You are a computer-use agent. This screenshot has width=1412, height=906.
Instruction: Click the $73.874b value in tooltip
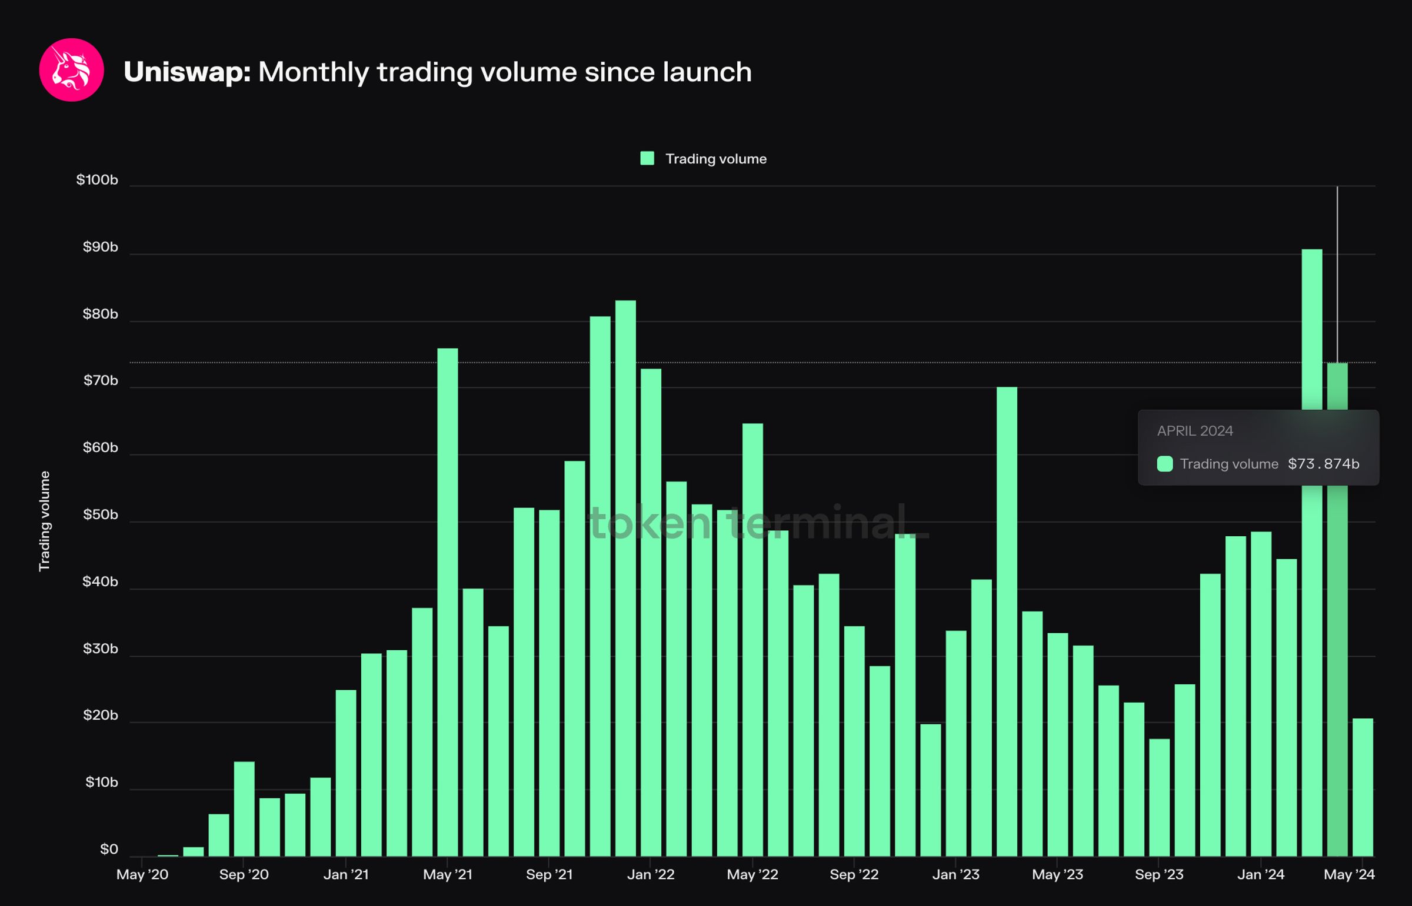(x=1323, y=464)
